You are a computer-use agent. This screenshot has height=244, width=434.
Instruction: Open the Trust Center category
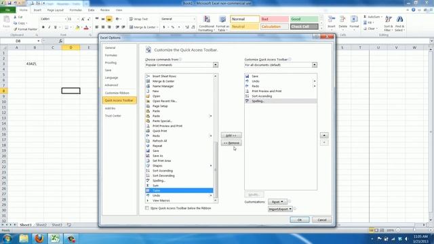119,116
